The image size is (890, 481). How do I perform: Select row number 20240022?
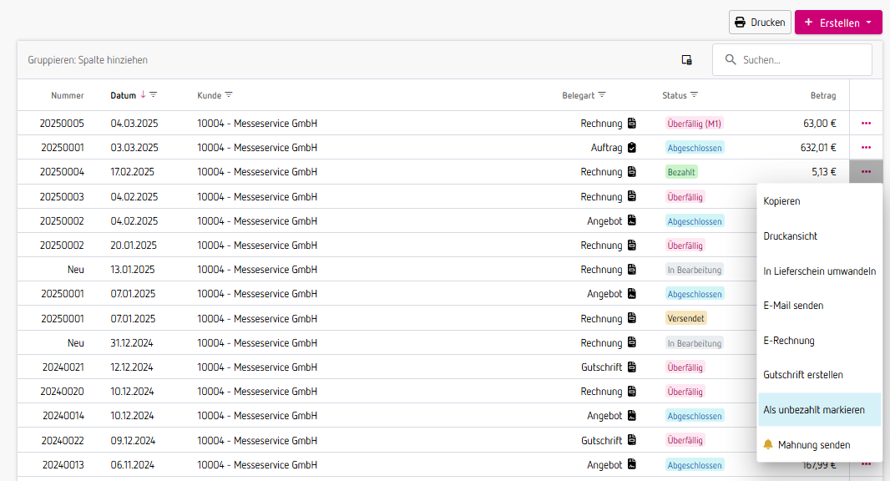click(x=62, y=440)
